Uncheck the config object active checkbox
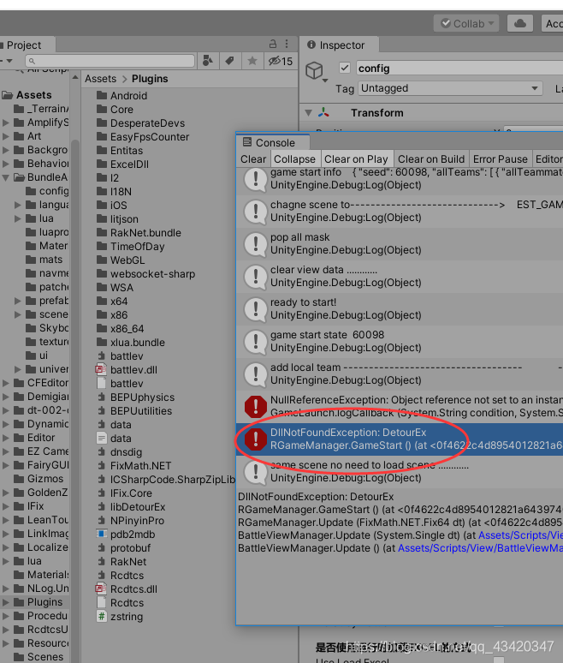 tap(345, 68)
